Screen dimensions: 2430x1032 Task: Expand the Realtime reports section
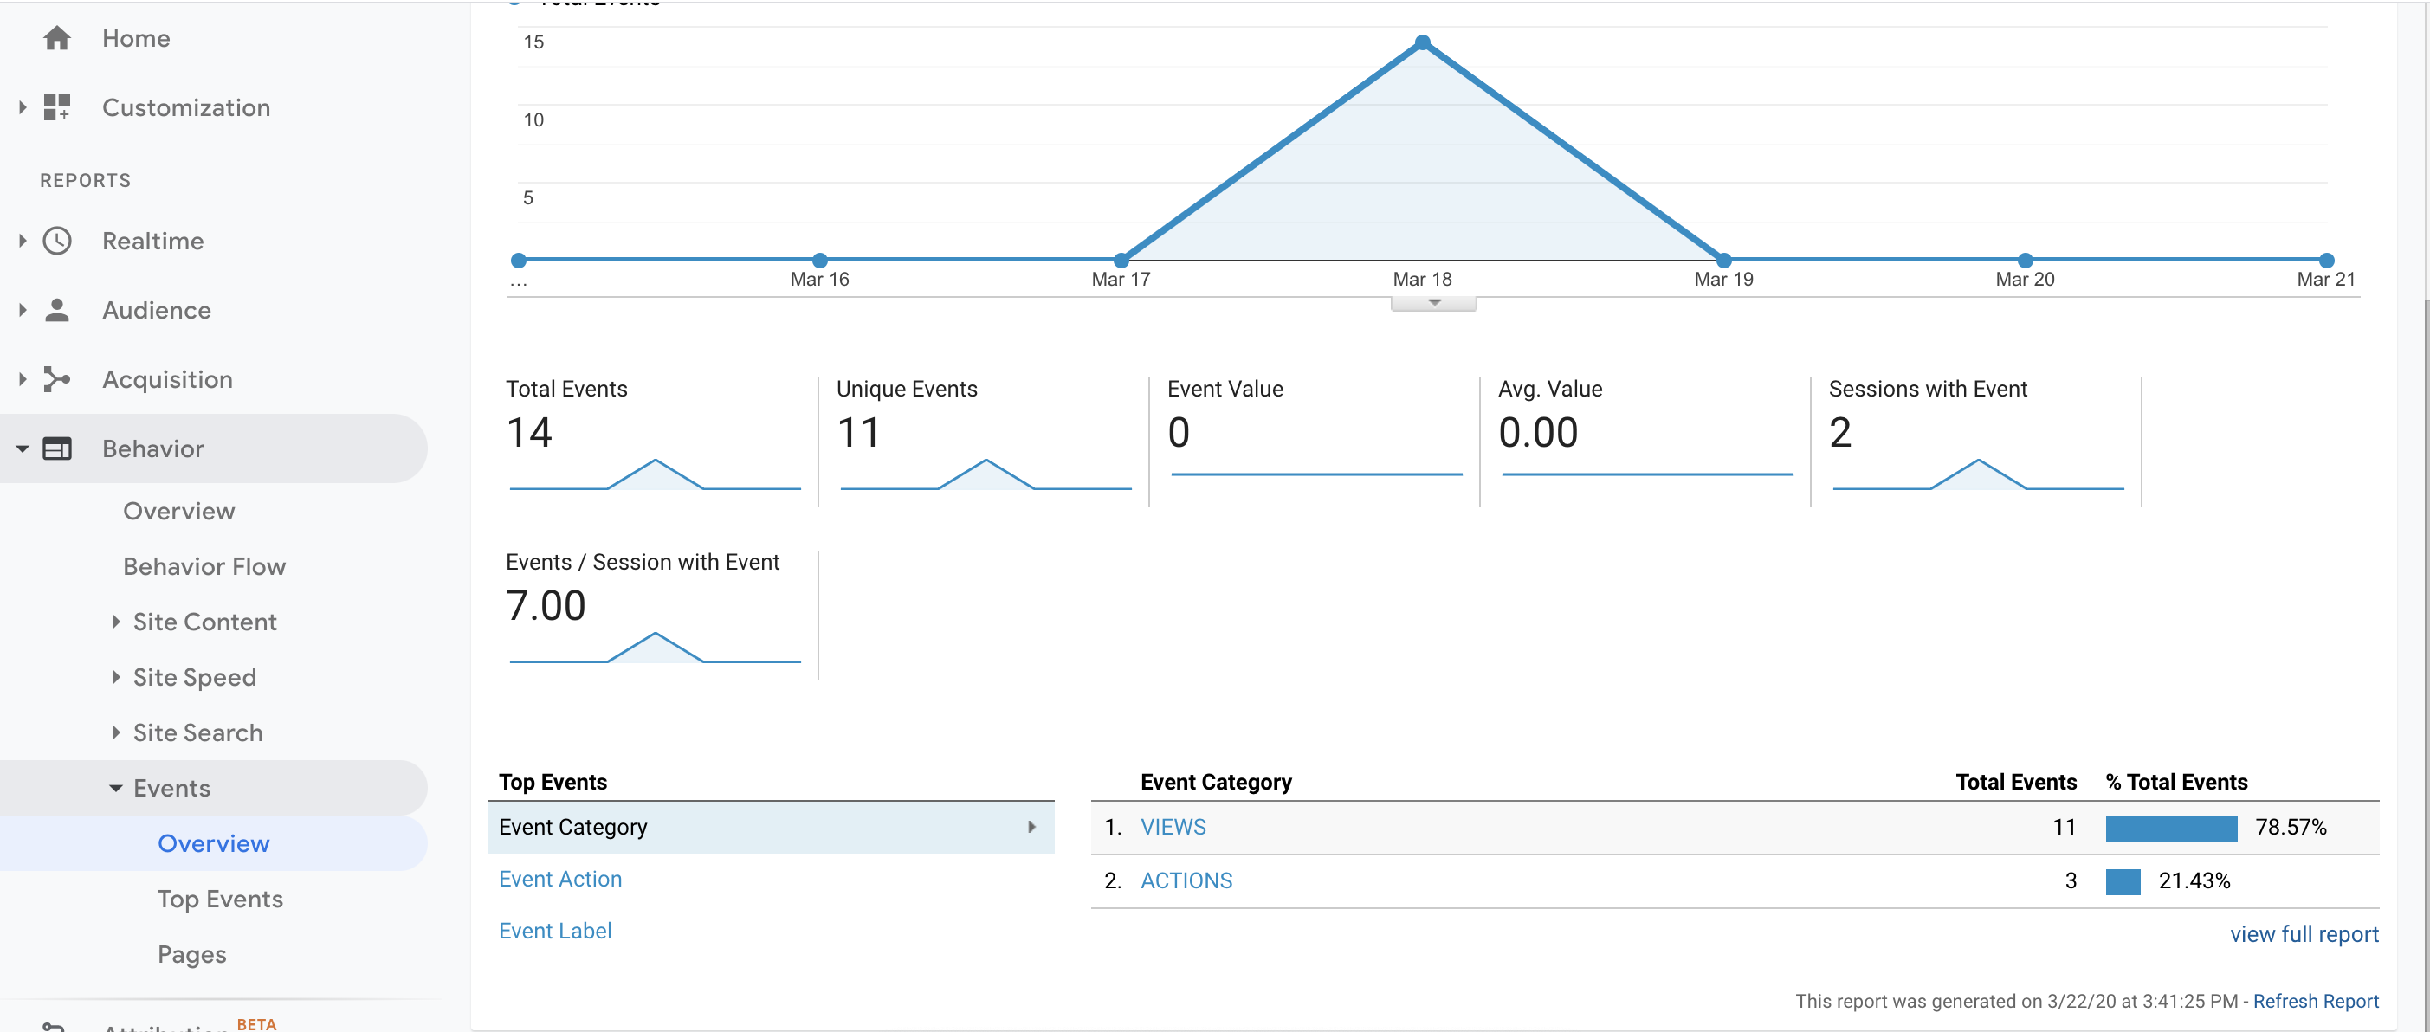[23, 241]
